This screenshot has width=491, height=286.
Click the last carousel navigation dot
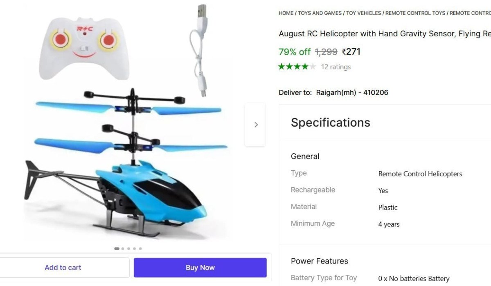click(140, 248)
